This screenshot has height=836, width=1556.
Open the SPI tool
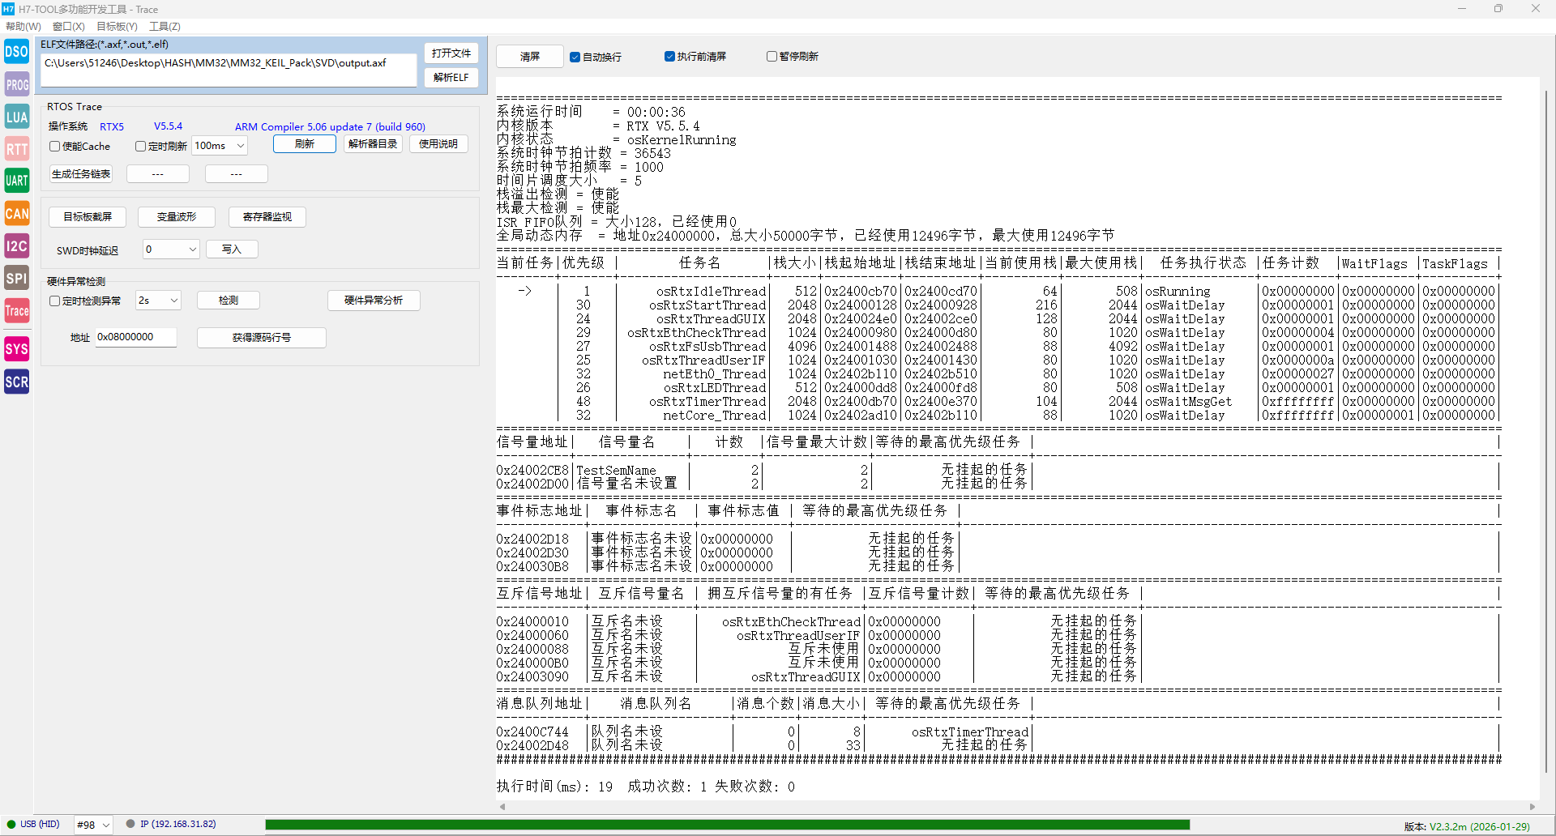[16, 279]
